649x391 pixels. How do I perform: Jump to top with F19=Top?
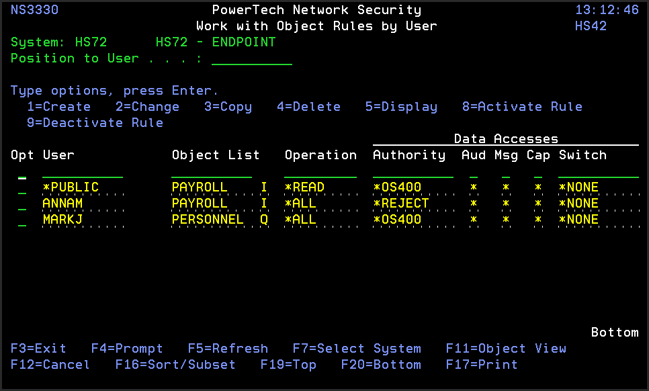288,365
